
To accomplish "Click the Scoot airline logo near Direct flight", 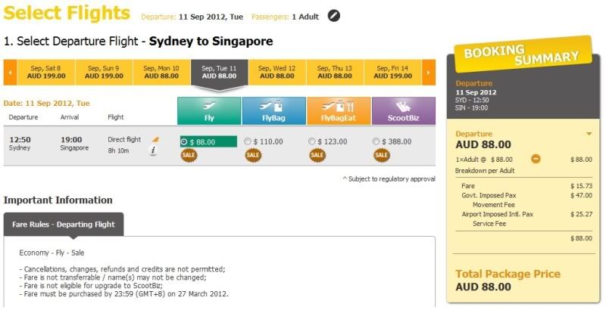I will (156, 139).
